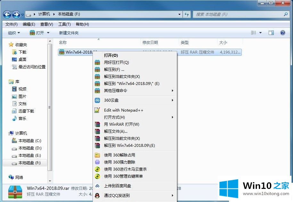Sort by the 类型 column header
The width and height of the screenshot is (293, 202).
pos(198,42)
